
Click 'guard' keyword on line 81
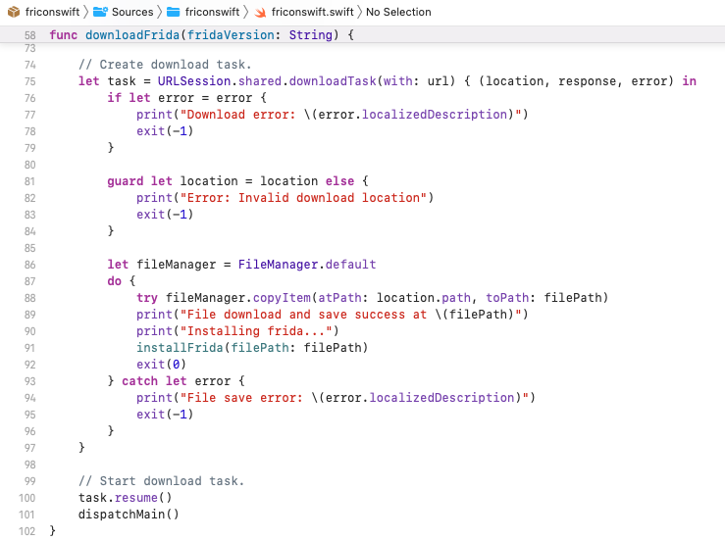[126, 181]
